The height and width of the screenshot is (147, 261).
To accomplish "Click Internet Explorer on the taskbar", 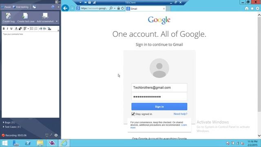I will 64,143.
